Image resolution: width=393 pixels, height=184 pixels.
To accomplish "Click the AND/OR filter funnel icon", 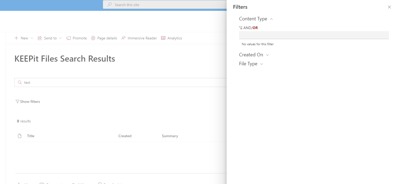I will point(241,27).
